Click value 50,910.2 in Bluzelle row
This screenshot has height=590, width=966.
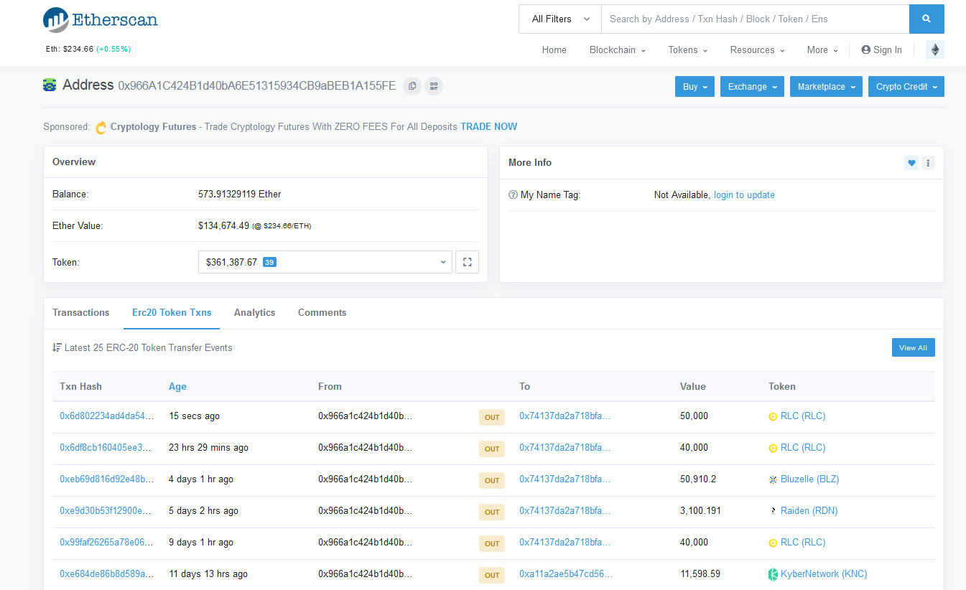click(x=698, y=479)
